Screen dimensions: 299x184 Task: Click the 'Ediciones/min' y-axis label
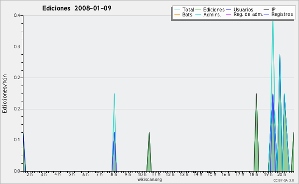click(x=4, y=93)
